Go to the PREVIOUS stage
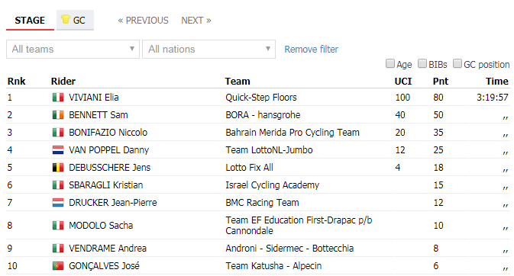514x276 pixels. (x=144, y=21)
